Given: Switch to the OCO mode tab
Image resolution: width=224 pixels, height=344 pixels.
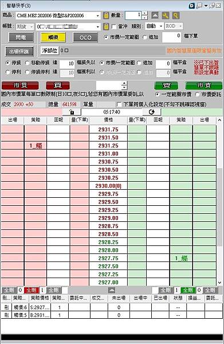Looking at the screenshot, I should tap(85, 37).
